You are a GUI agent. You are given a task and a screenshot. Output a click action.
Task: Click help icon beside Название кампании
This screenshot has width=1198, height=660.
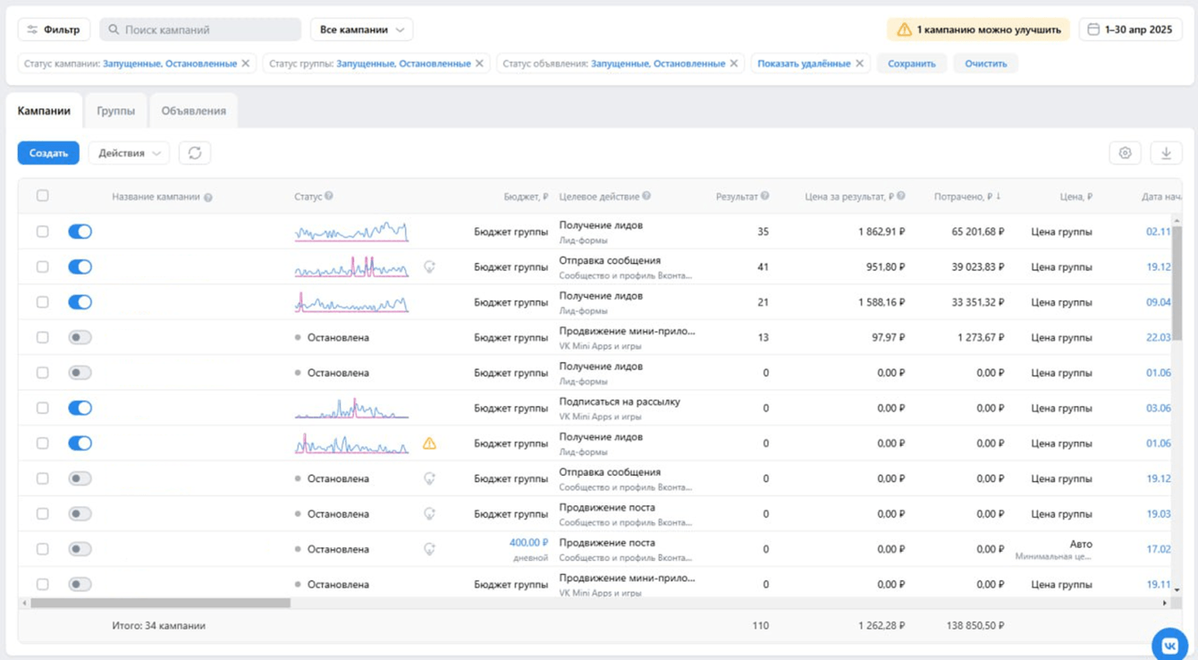208,198
